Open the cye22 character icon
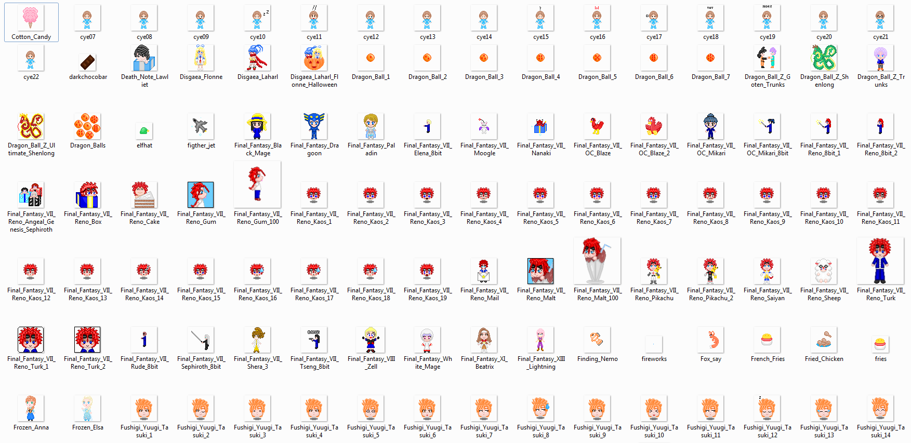The image size is (911, 443). coord(31,58)
